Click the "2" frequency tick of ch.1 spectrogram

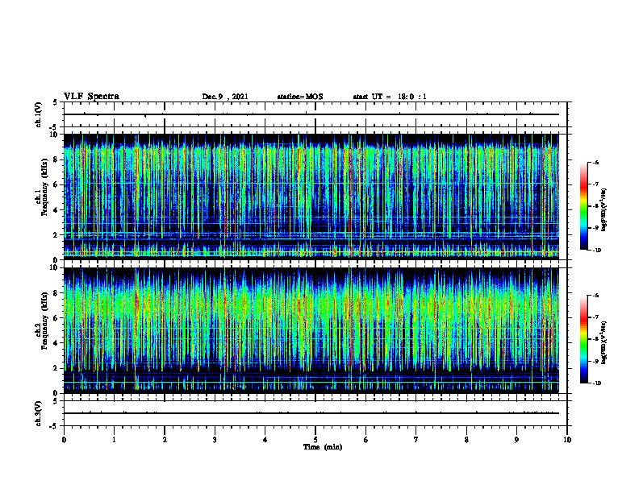(56, 235)
